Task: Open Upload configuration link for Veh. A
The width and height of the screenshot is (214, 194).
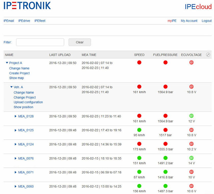Action: pyautogui.click(x=28, y=102)
